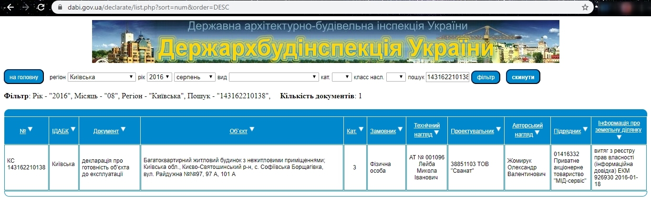Click the Кількість документів: 1 text
The height and width of the screenshot is (198, 651).
321,96
